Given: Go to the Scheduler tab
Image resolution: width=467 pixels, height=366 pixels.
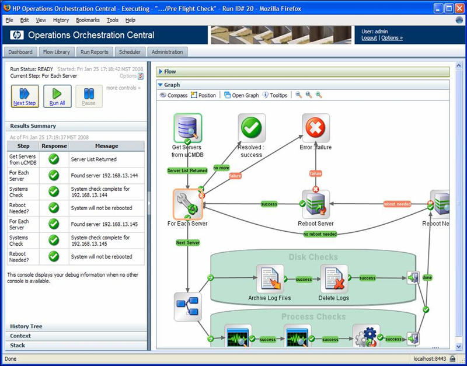Looking at the screenshot, I should pyautogui.click(x=130, y=52).
